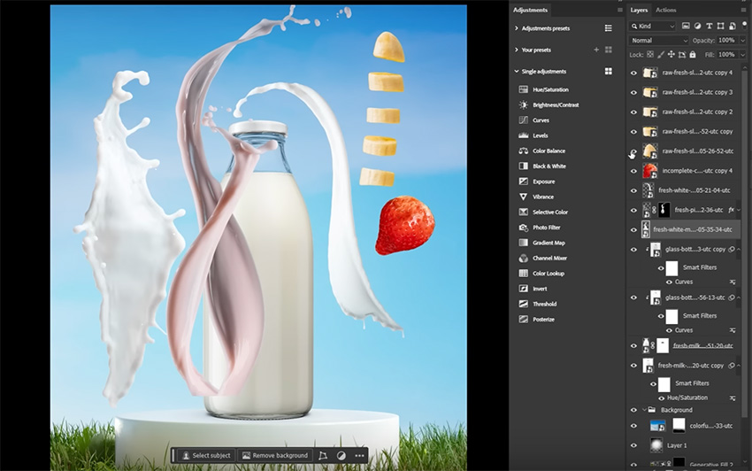Select the Adjustments panel tab
Viewport: 752px width, 471px height.
click(530, 10)
